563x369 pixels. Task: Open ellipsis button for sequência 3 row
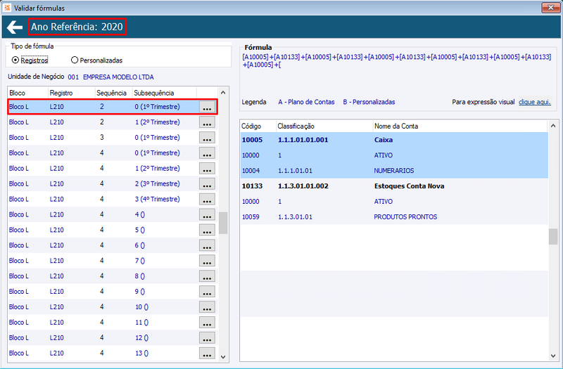click(x=207, y=138)
